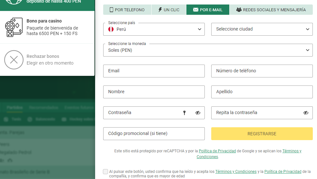Viewport: 317px width, 179px height.
Task: Expand the Seleccione ciudad dropdown
Action: 262,29
